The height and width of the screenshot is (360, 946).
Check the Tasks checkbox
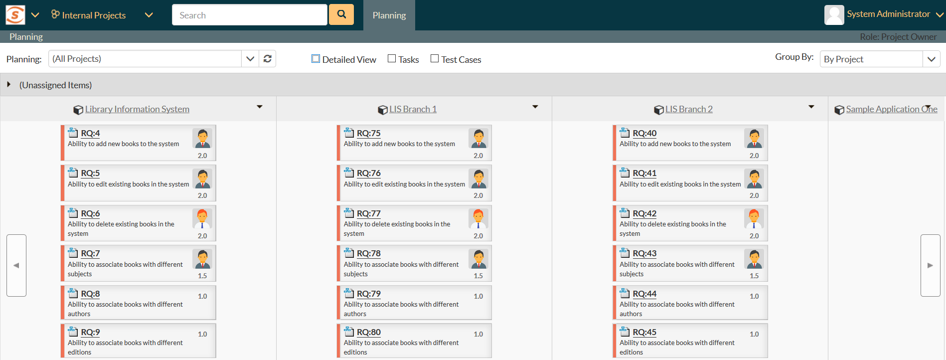[392, 59]
